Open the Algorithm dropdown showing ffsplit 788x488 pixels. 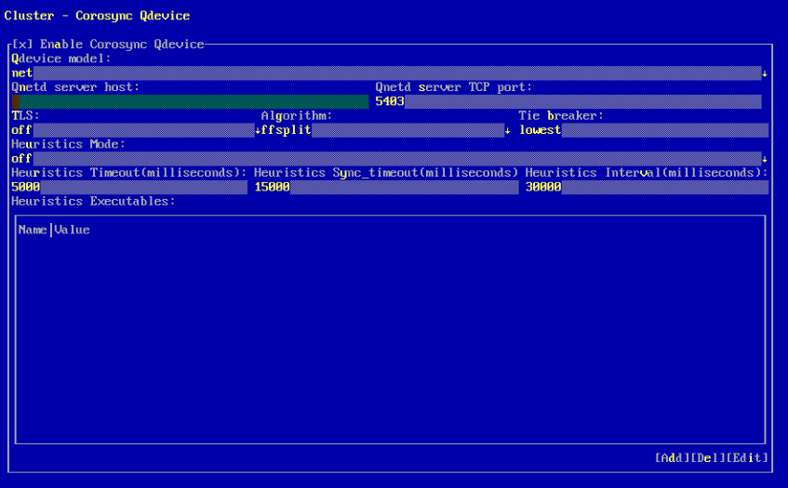383,130
